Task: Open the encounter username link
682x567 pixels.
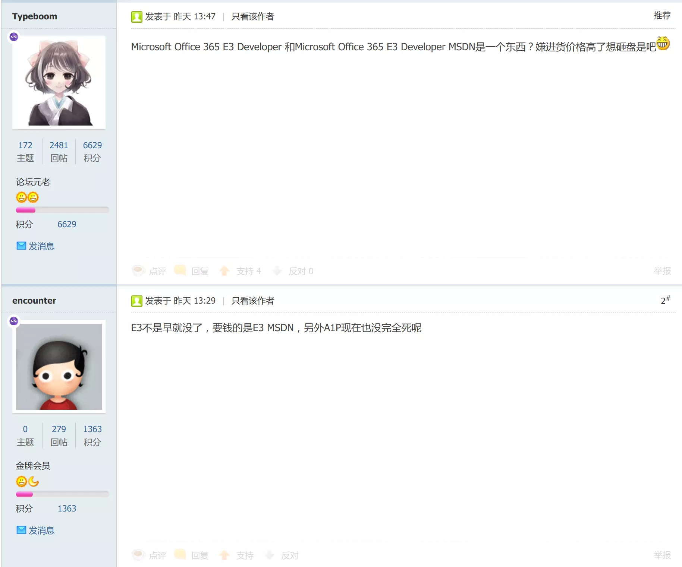Action: click(x=34, y=301)
